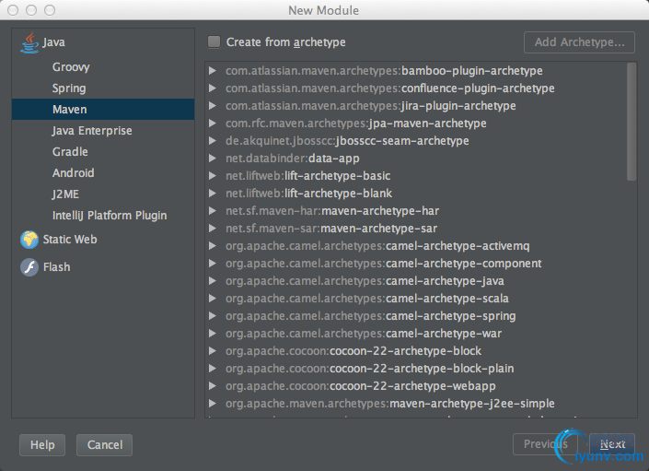Click the Java category icon
The width and height of the screenshot is (649, 471).
click(x=29, y=42)
